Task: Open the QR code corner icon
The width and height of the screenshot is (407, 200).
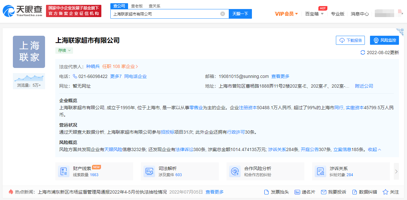Action: point(400,32)
